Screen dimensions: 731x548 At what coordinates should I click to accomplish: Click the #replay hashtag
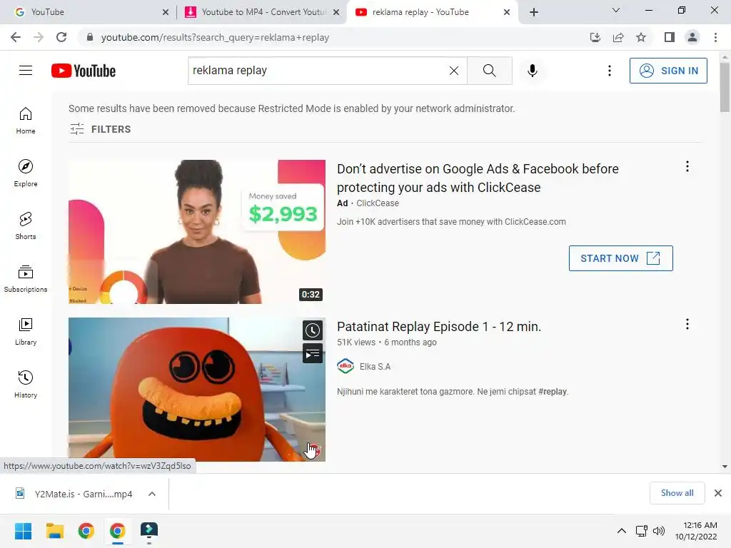(553, 392)
